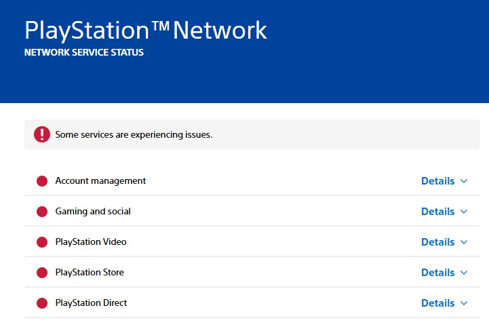Expand the Account management chevron arrow
The height and width of the screenshot is (329, 489).
click(x=464, y=181)
